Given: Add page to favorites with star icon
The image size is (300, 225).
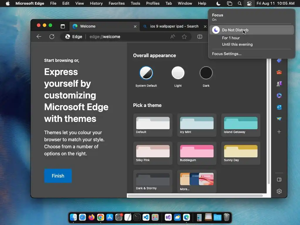Looking at the screenshot, I should pos(184,37).
